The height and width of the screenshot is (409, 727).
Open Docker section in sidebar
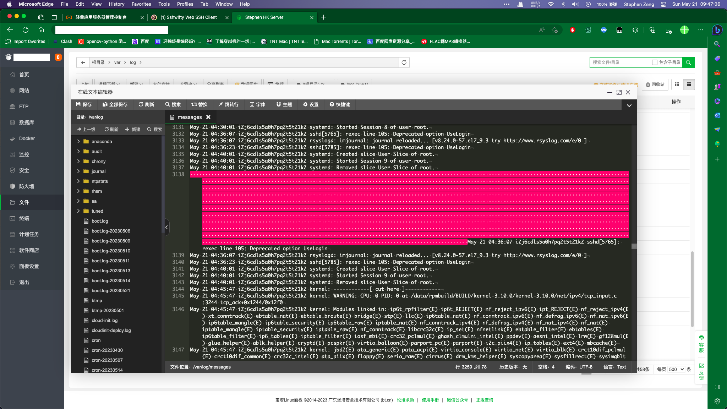[x=32, y=138]
